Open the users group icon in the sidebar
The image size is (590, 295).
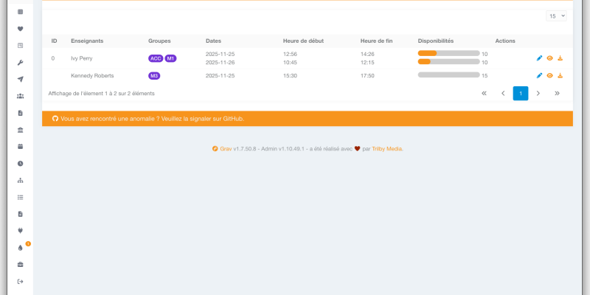coord(21,96)
